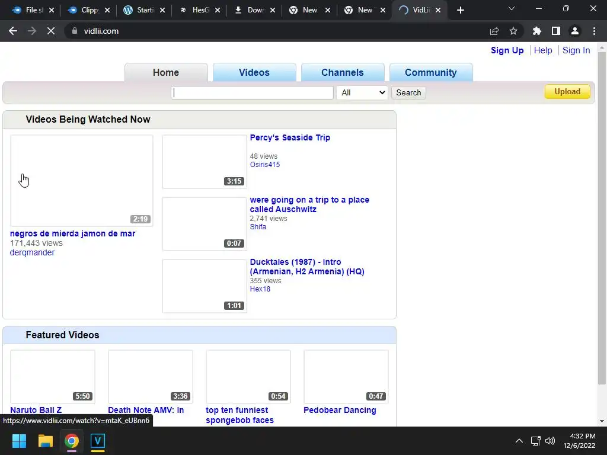The height and width of the screenshot is (455, 607).
Task: Focus the video search text field
Action: click(252, 92)
